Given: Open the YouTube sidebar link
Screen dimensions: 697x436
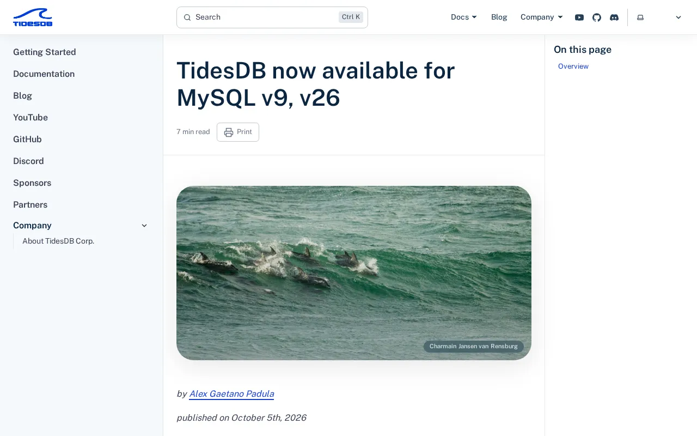Looking at the screenshot, I should (x=30, y=118).
